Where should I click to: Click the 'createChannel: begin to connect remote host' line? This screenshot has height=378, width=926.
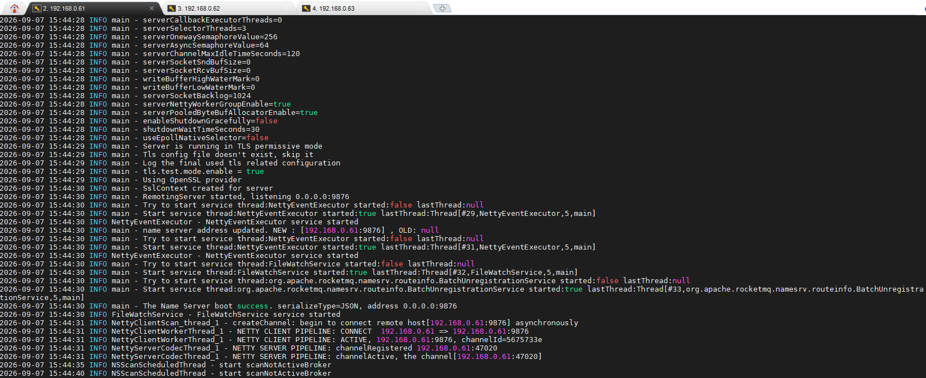tap(289, 323)
